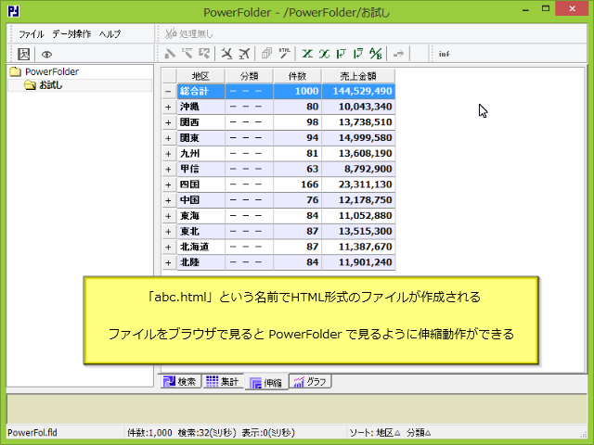Click the first green sort arrow icon
Viewport: 594px width, 445px height.
pyautogui.click(x=342, y=54)
